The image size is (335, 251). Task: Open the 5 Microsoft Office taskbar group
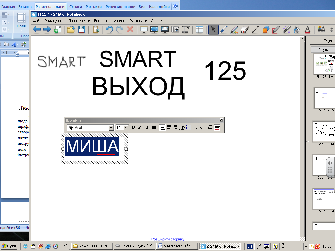177,246
